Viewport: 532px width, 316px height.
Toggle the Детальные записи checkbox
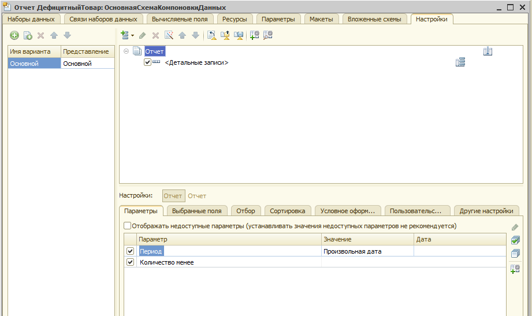(147, 62)
